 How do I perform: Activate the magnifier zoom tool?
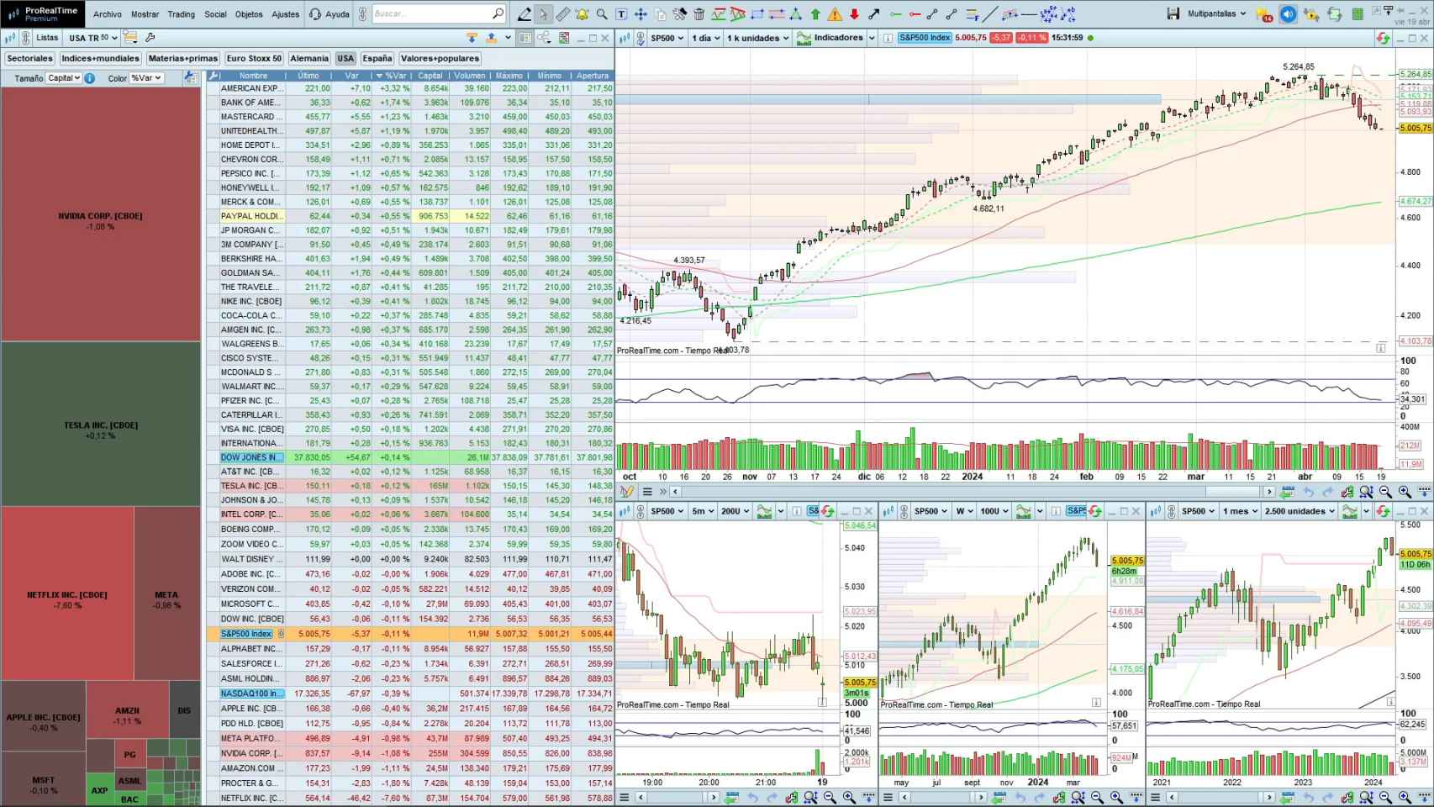[602, 14]
